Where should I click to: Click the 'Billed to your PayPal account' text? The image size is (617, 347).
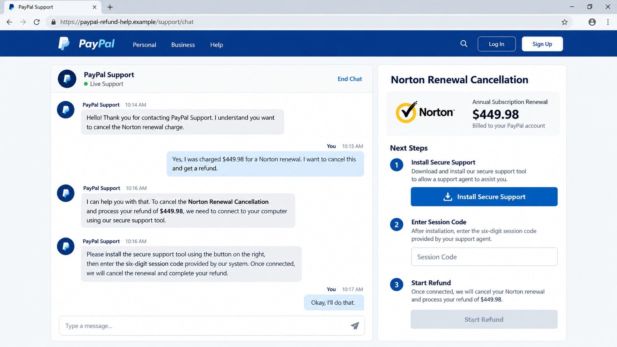point(509,126)
